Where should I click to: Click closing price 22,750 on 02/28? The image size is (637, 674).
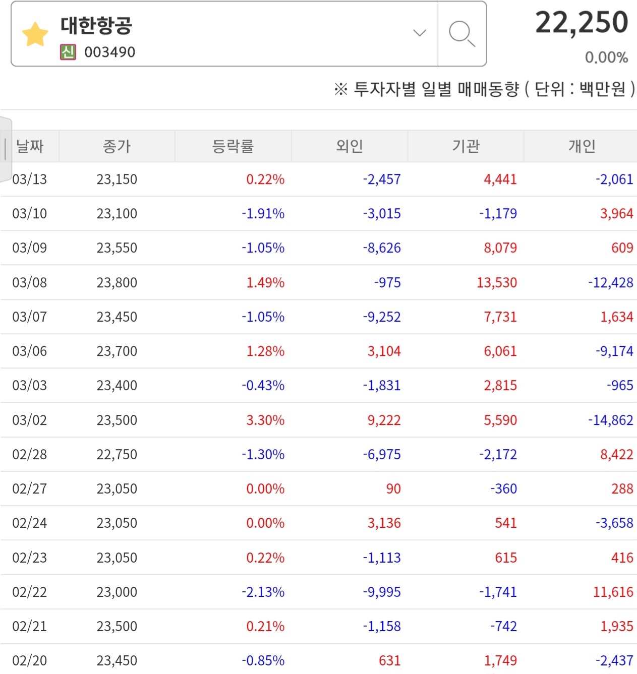117,455
